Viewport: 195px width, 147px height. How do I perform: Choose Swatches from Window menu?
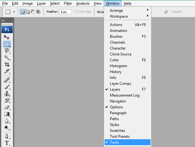[x=127, y=130]
